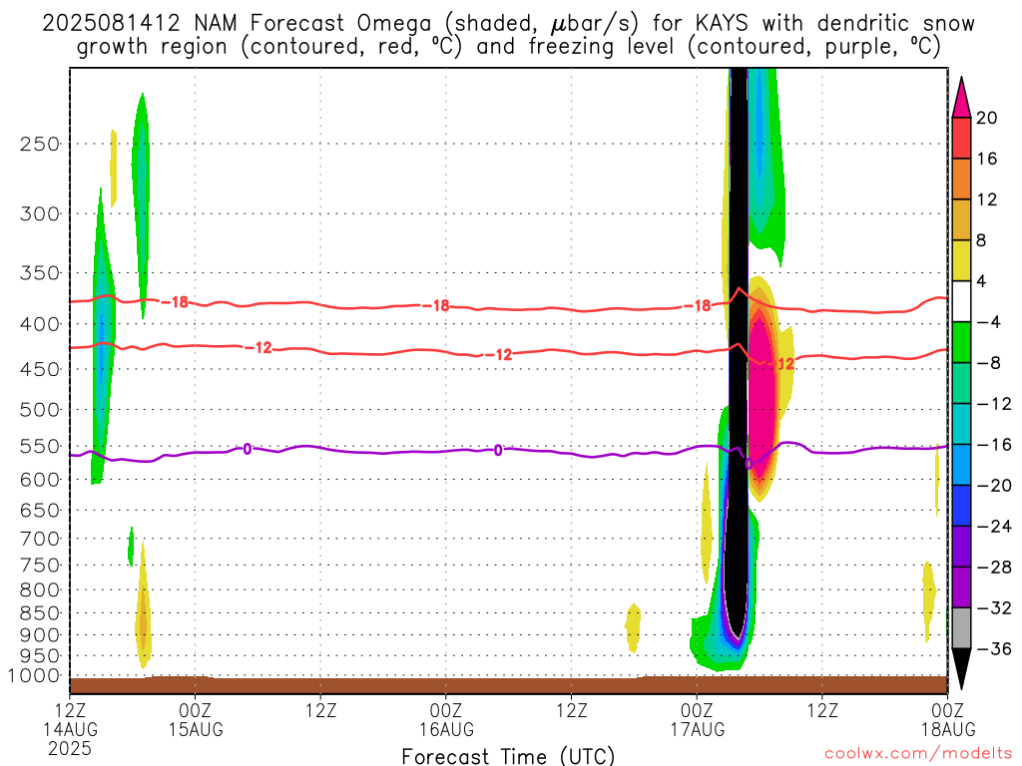This screenshot has height=766, width=1022.
Task: Click the leftmost purple 0 freezing level label
Action: click(248, 449)
